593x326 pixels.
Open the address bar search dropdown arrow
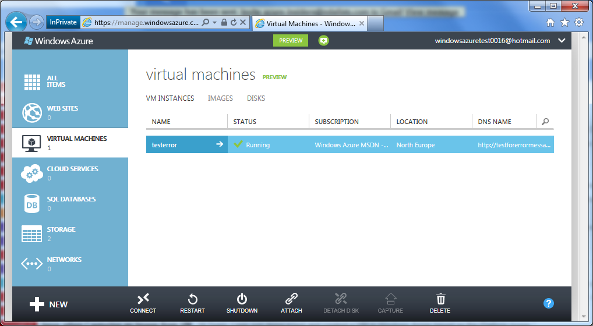tap(214, 23)
